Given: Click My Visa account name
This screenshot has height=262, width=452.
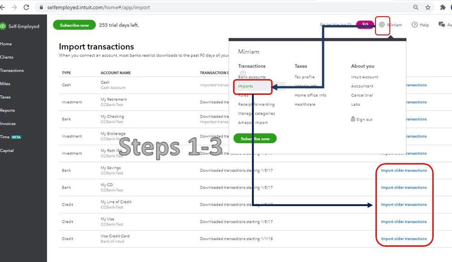Looking at the screenshot, I should pos(107,219).
